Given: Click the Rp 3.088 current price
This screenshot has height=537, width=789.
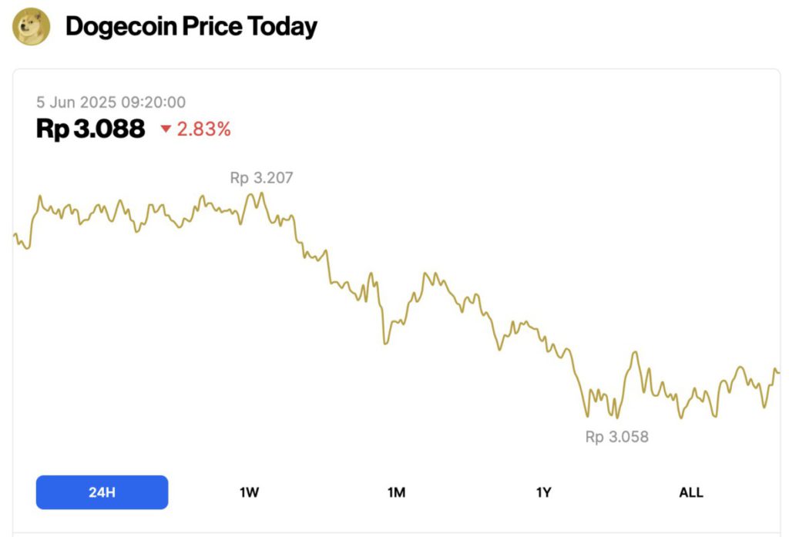Looking at the screenshot, I should click(90, 129).
